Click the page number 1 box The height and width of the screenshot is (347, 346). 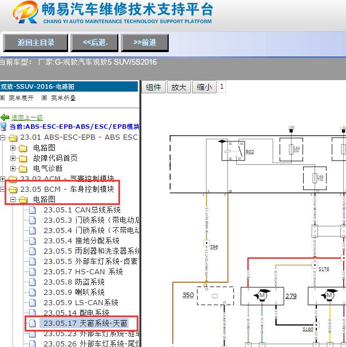[x=222, y=86]
